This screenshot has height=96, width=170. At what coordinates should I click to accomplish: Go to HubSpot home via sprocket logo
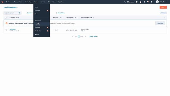click(x=2, y=2)
